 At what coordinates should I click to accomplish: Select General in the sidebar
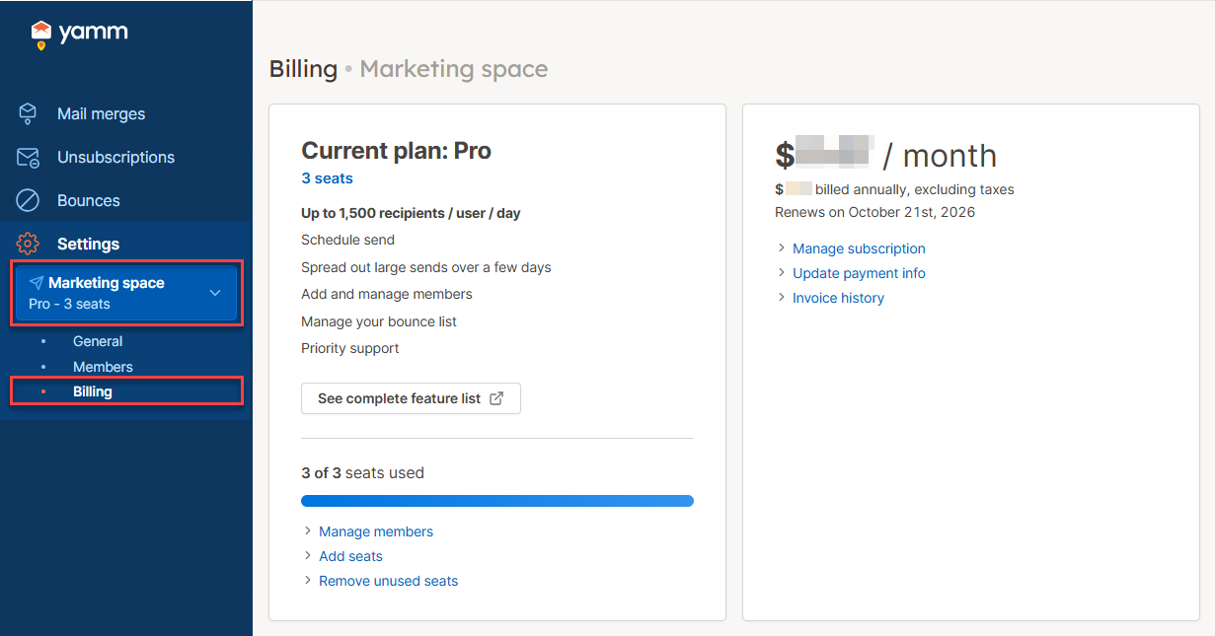click(98, 341)
